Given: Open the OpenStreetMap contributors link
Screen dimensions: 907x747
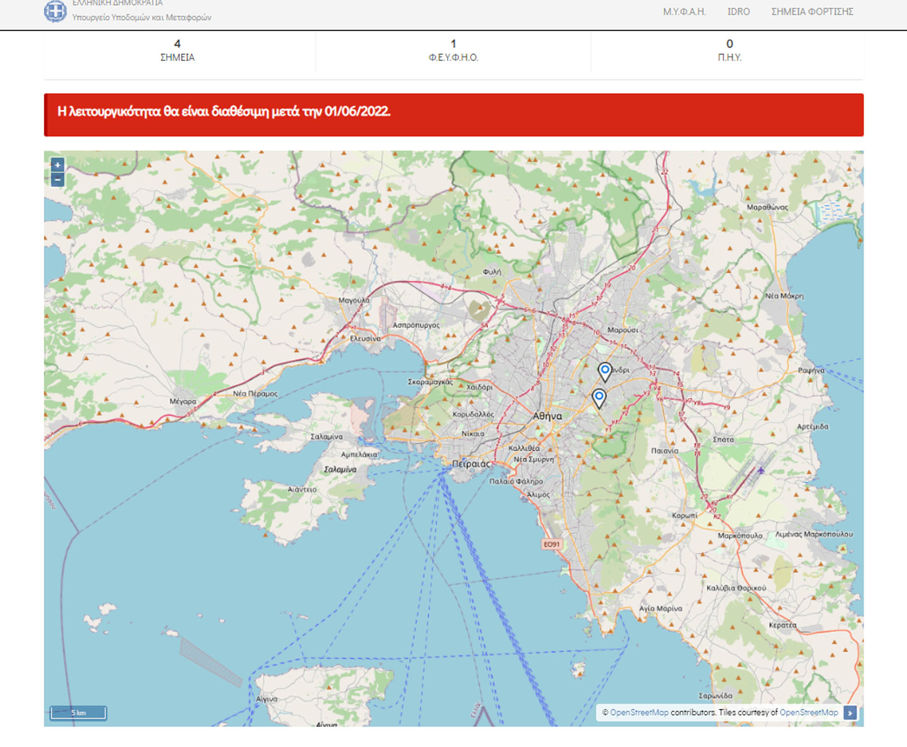Looking at the screenshot, I should (x=639, y=713).
